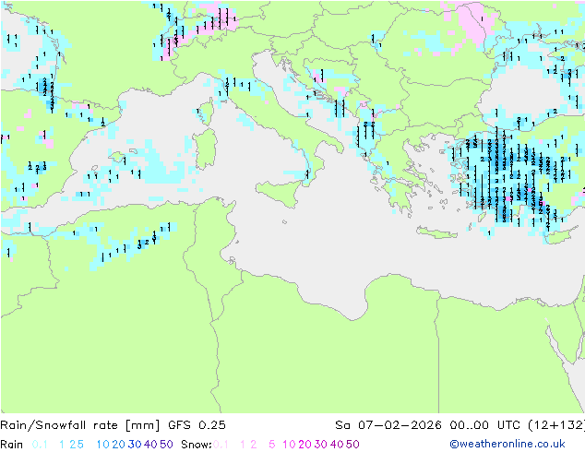Select the Rain legend value 20
The image size is (585, 452).
[x=119, y=445]
